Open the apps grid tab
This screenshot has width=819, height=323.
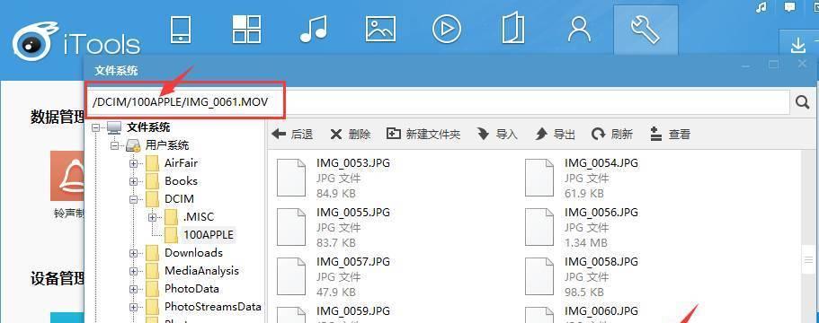[x=246, y=29]
